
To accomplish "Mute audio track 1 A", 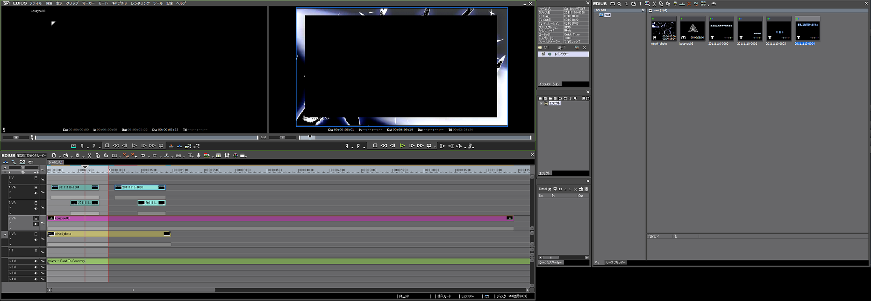I will point(36,261).
